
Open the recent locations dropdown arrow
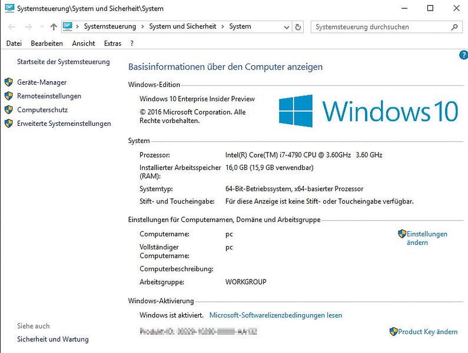click(x=42, y=27)
